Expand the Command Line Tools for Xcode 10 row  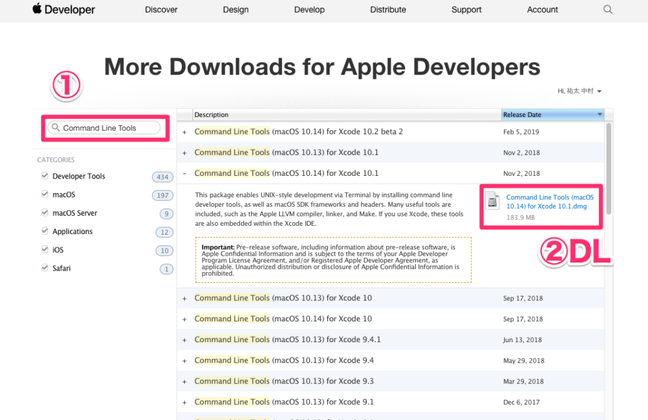184,298
